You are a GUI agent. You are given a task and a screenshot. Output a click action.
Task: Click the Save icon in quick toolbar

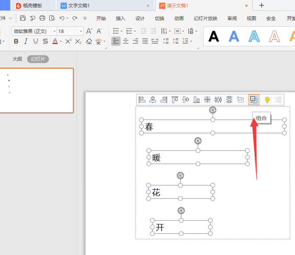click(23, 18)
